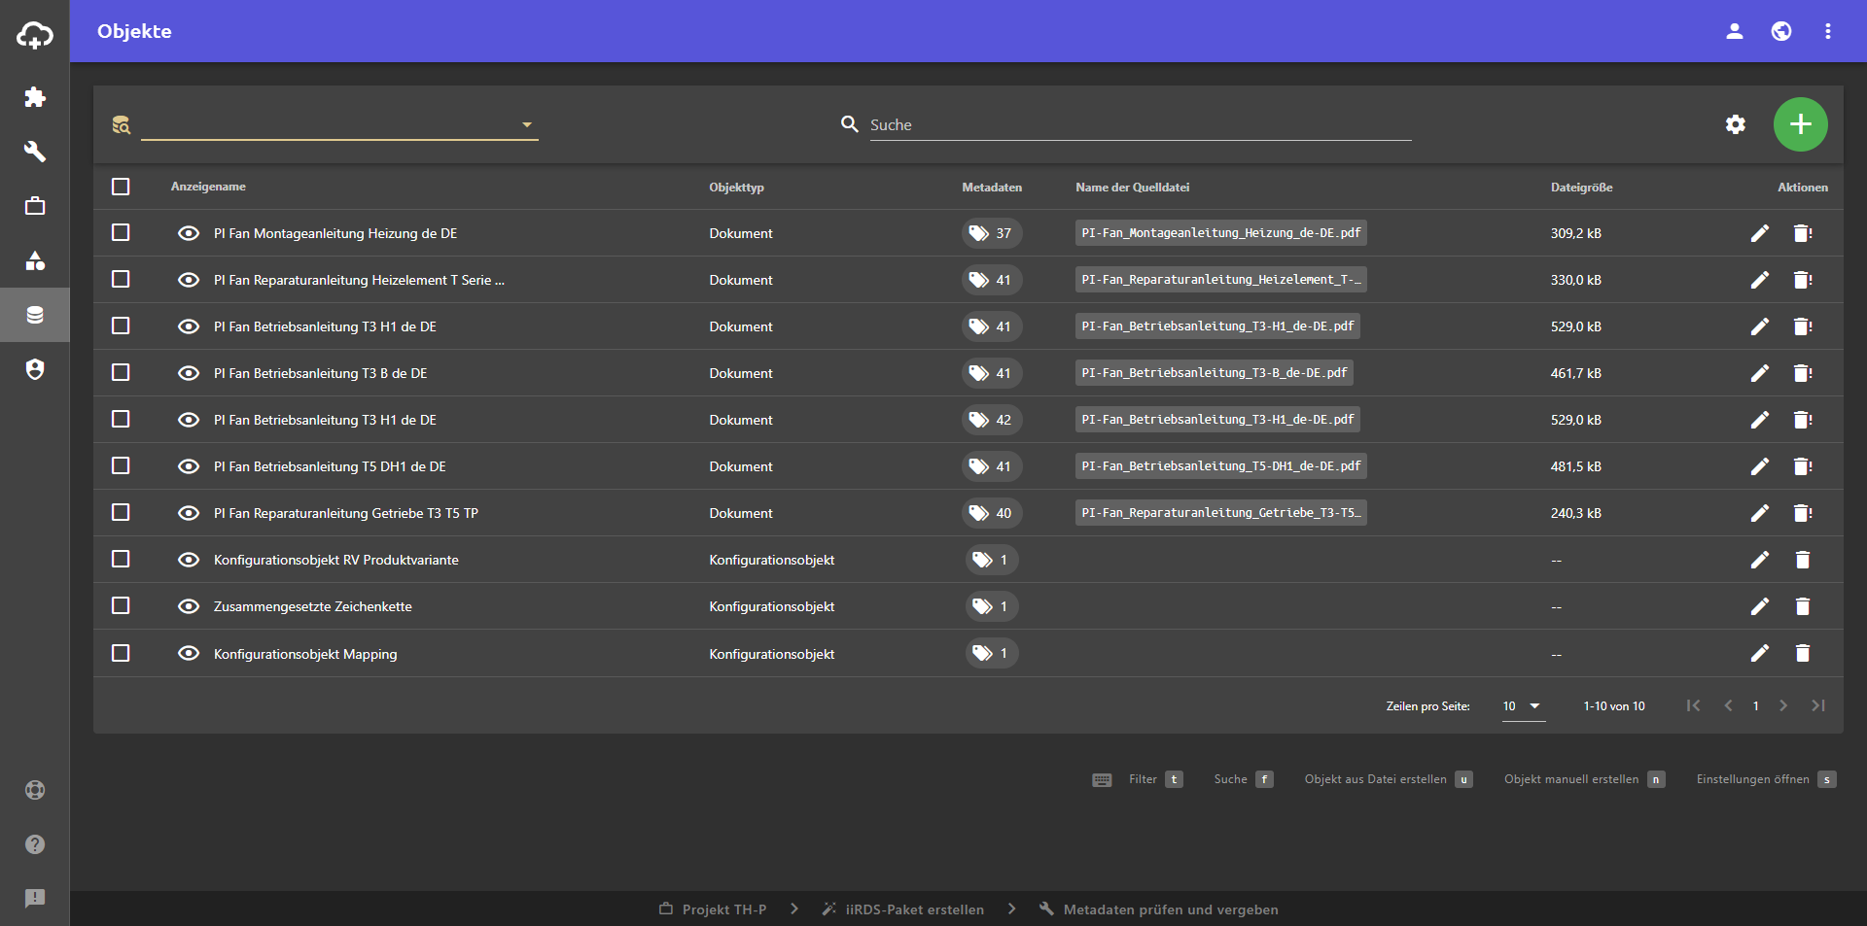Click the green add object plus button
The width and height of the screenshot is (1867, 926).
click(x=1800, y=124)
